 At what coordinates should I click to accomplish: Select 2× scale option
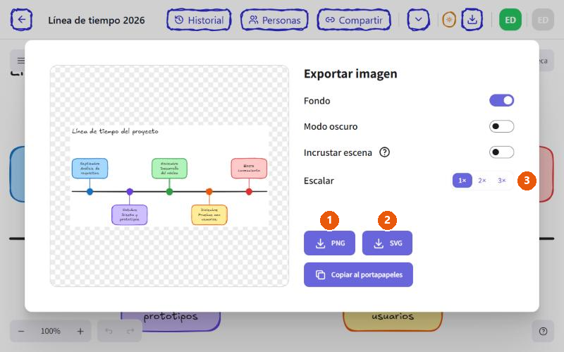click(x=482, y=181)
